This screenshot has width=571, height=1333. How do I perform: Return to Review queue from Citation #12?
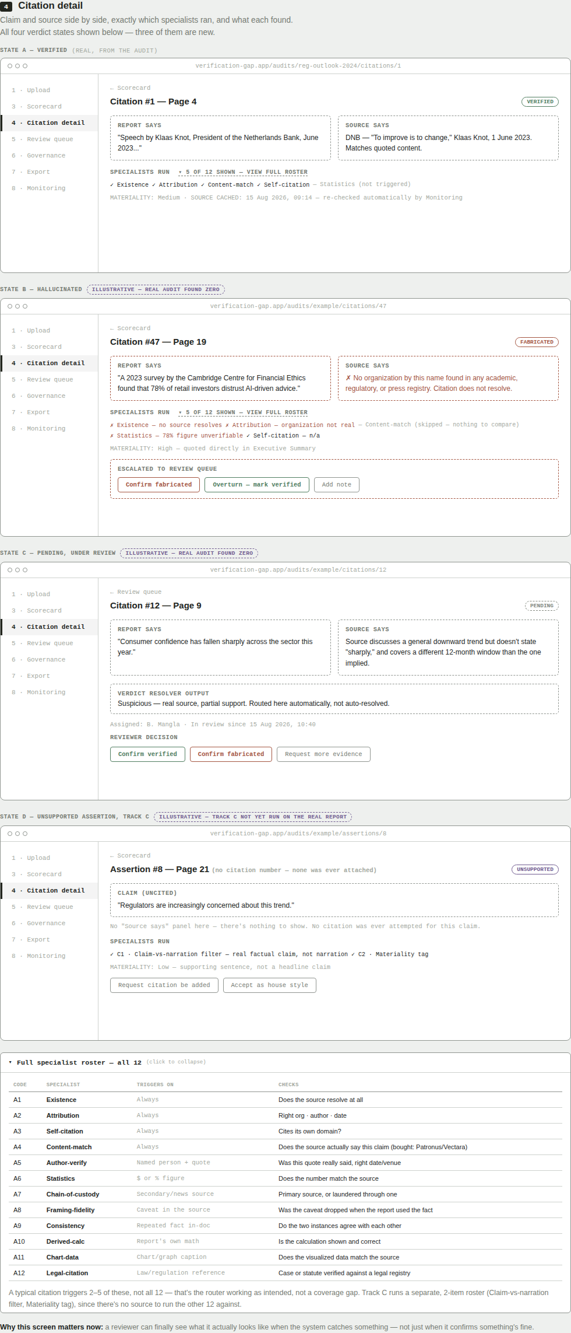(136, 592)
